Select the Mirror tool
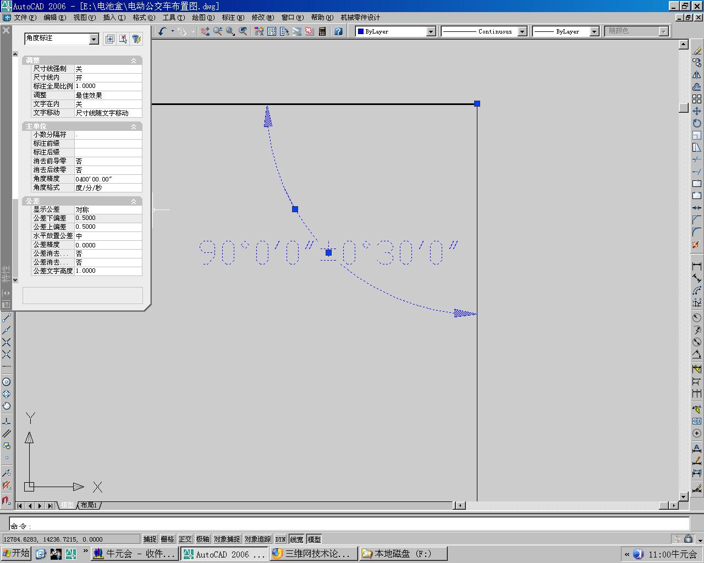This screenshot has width=704, height=563. click(x=697, y=75)
